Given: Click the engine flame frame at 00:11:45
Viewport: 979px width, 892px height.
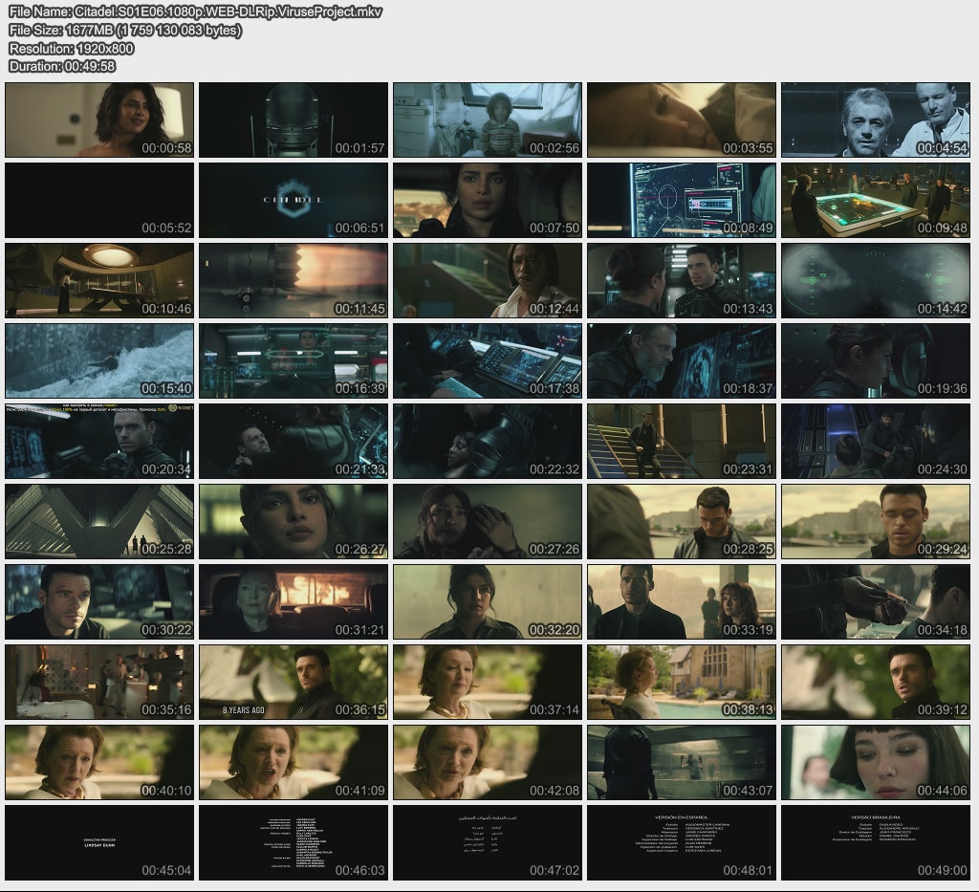Looking at the screenshot, I should [294, 280].
